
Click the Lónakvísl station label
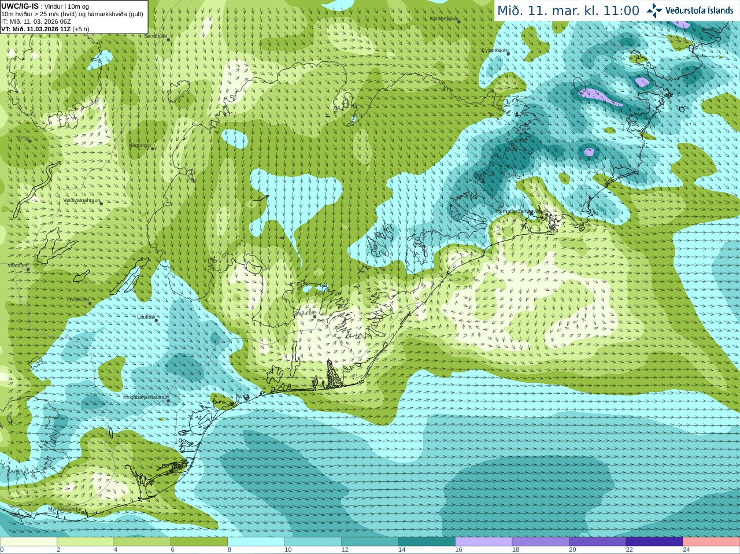tap(77, 300)
